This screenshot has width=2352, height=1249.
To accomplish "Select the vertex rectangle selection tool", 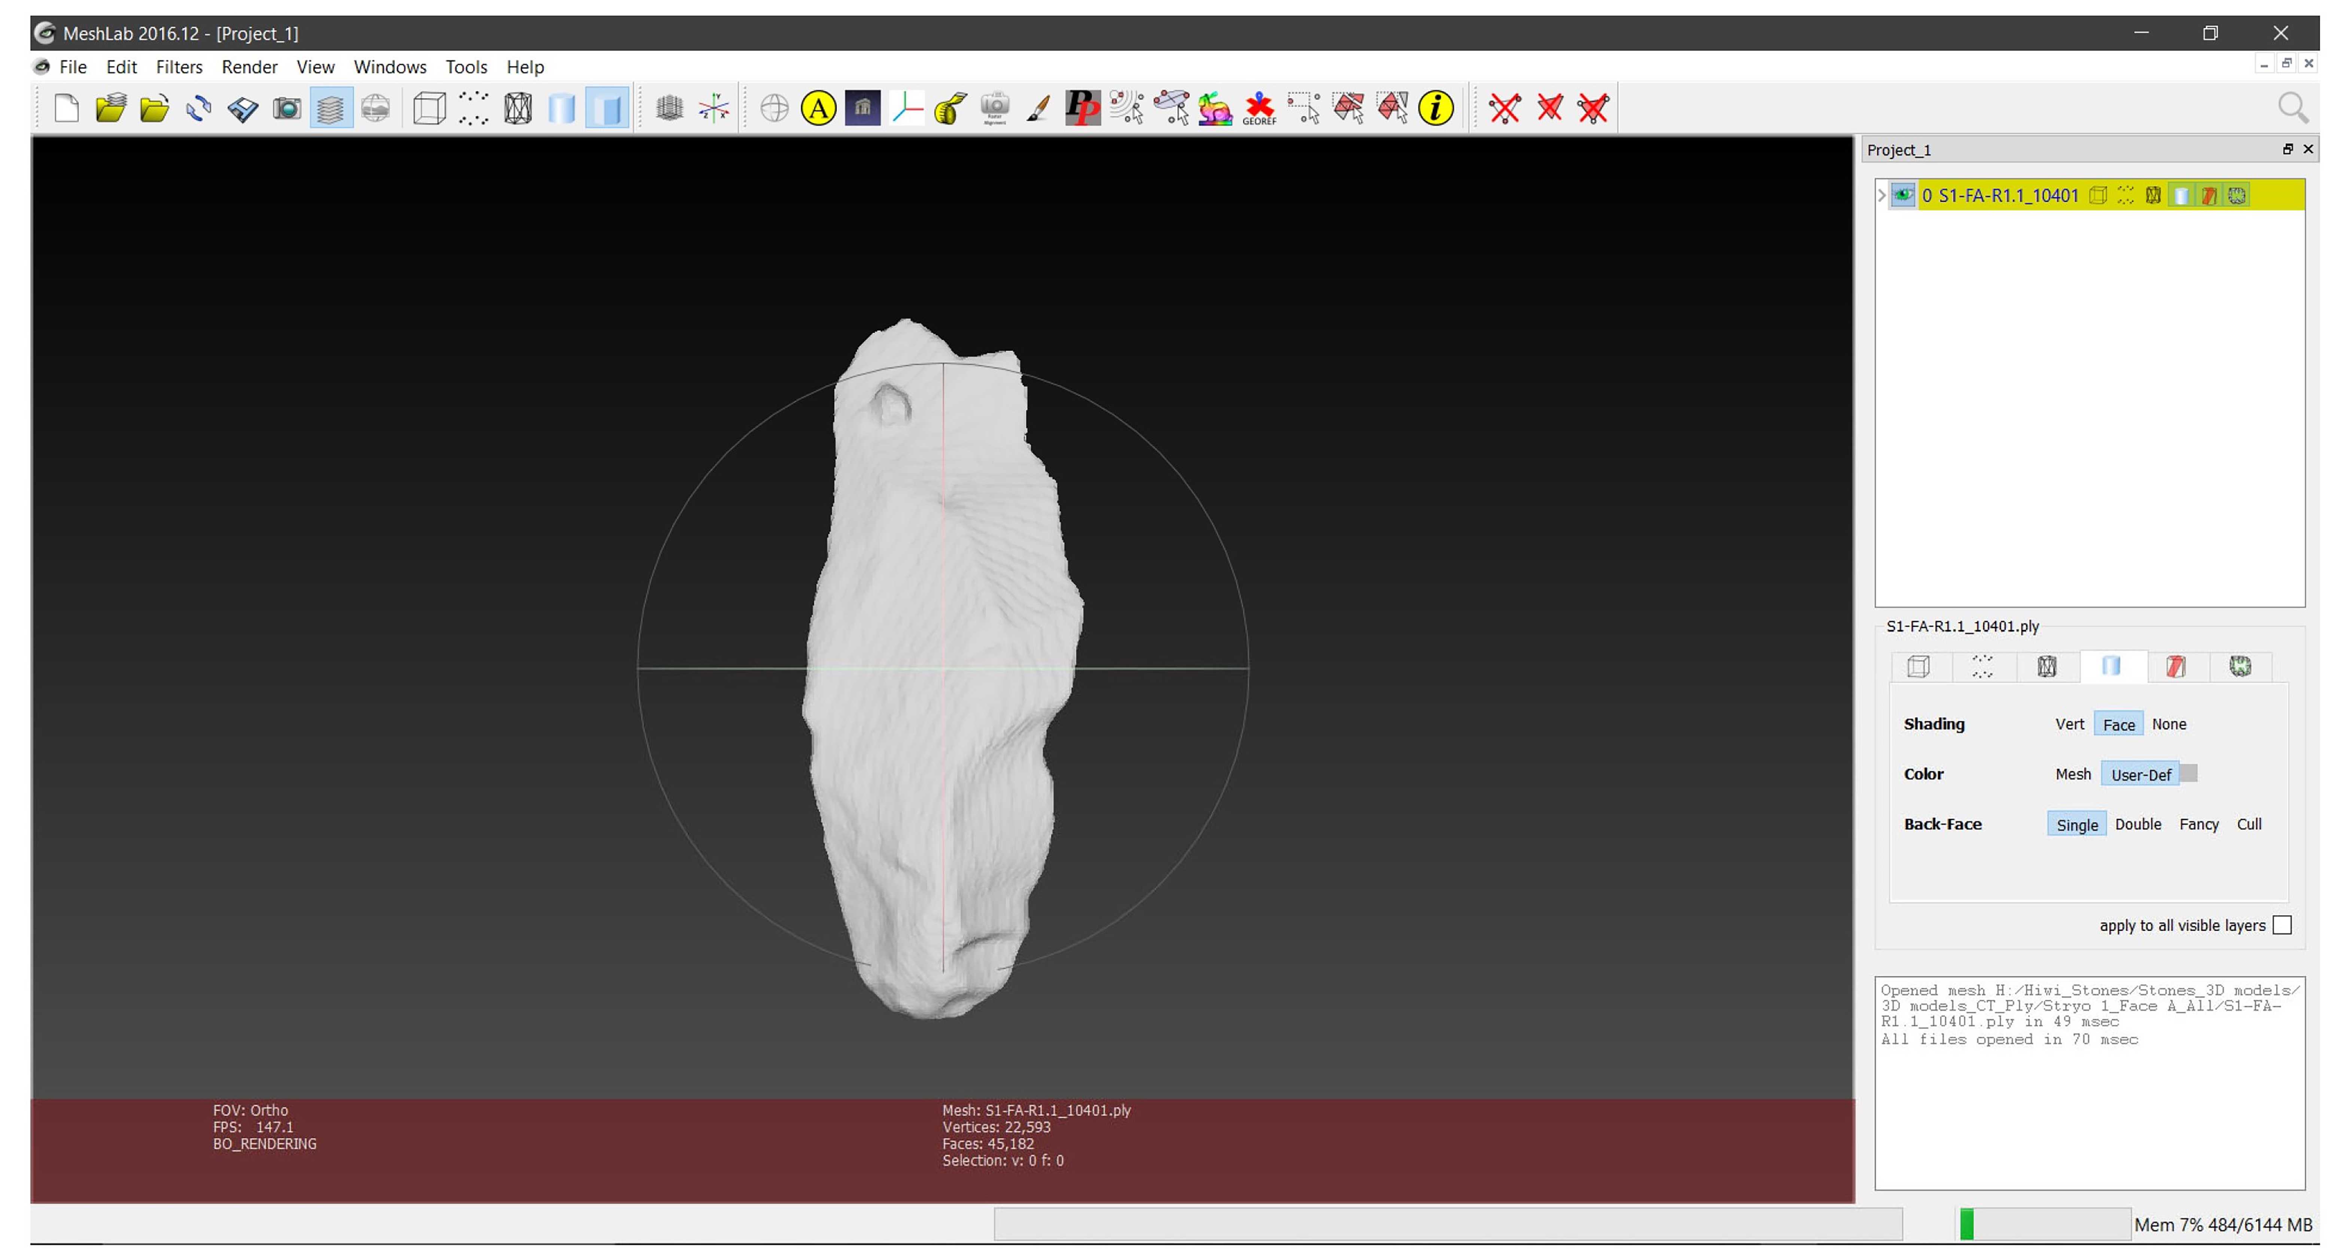I will [1304, 109].
